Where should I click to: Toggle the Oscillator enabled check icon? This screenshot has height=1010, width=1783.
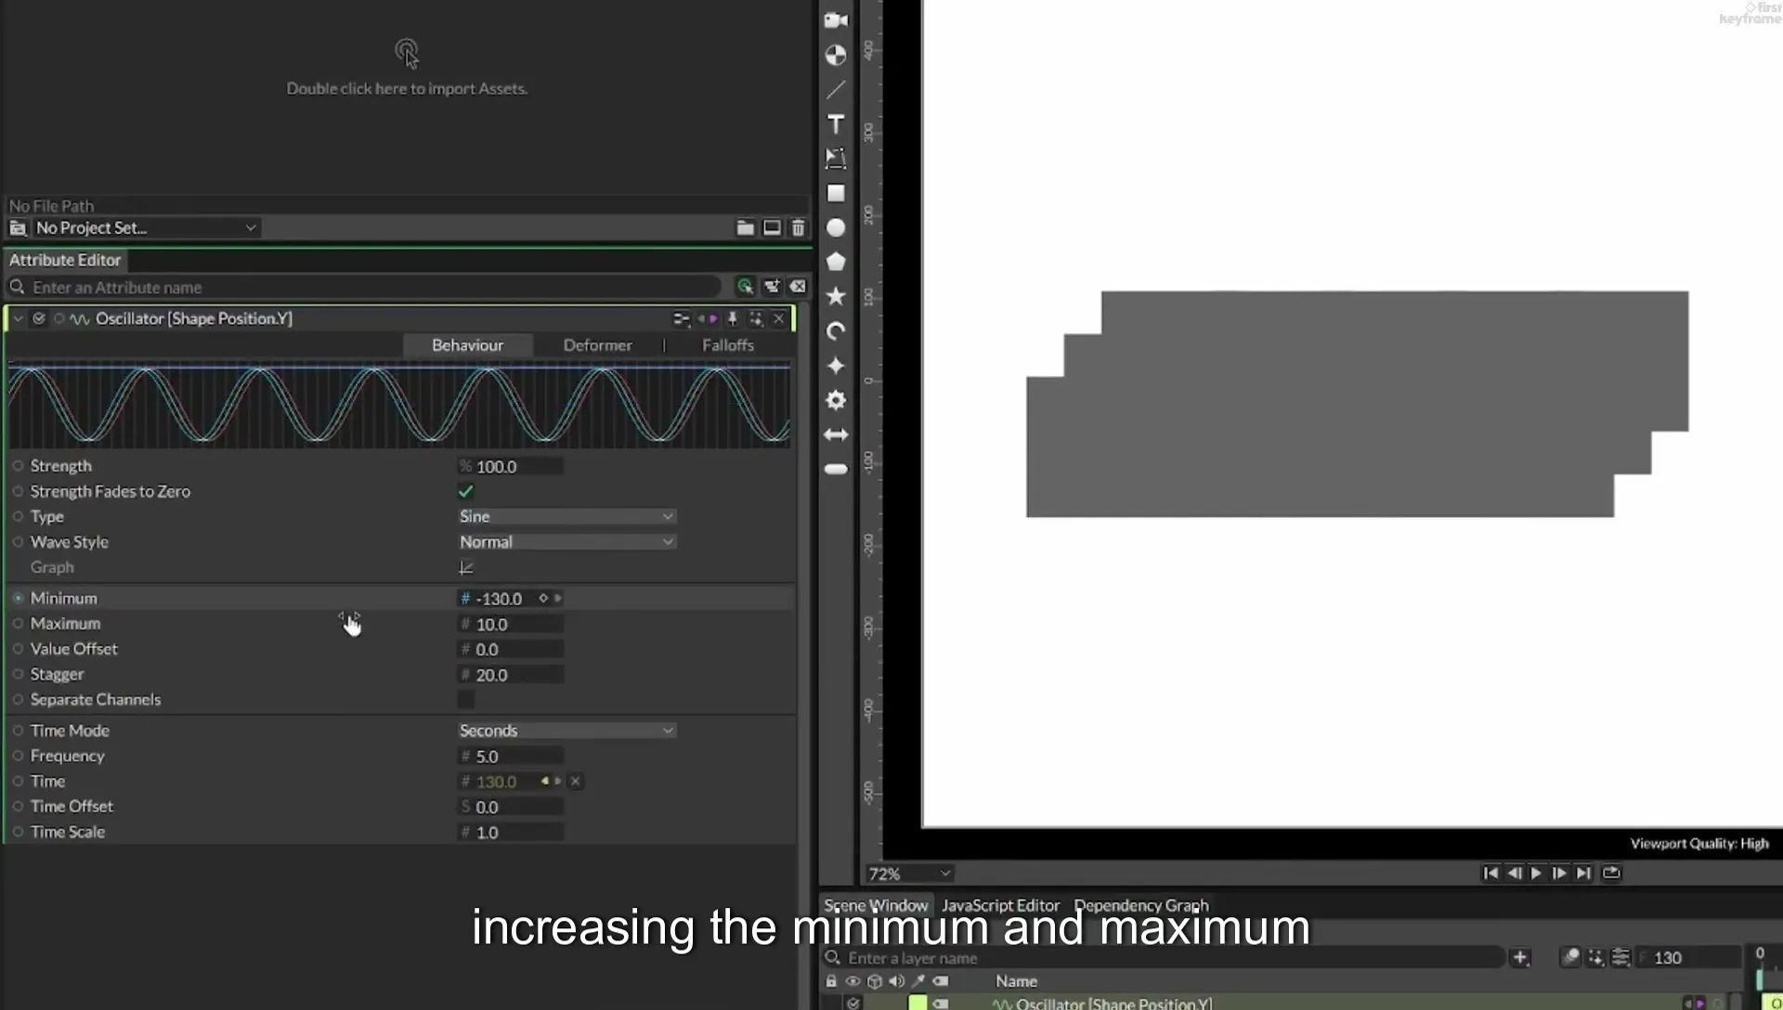[39, 318]
